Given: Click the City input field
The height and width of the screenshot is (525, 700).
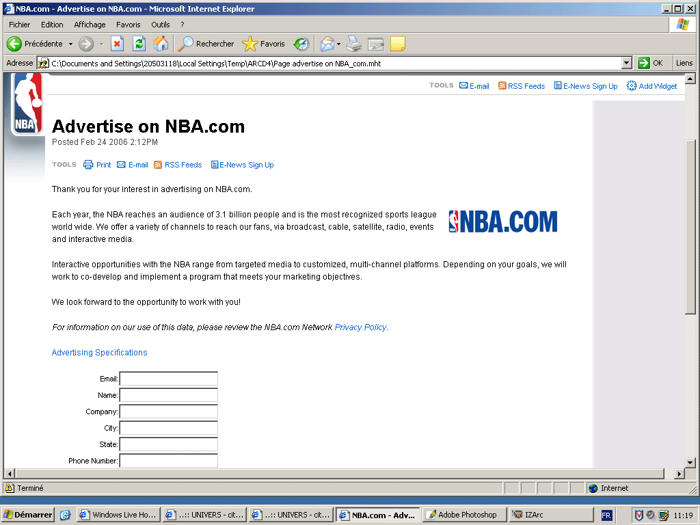Looking at the screenshot, I should tap(169, 428).
